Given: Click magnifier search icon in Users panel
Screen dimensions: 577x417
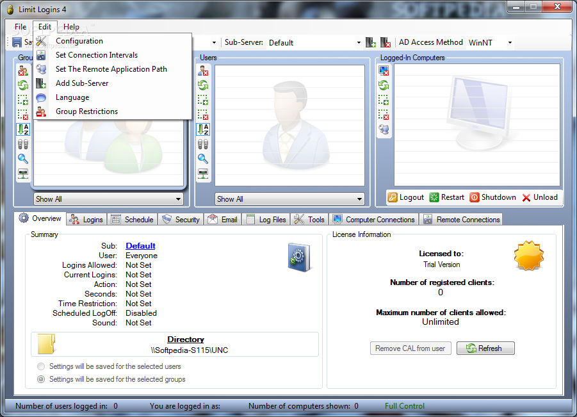Looking at the screenshot, I should pyautogui.click(x=203, y=159).
